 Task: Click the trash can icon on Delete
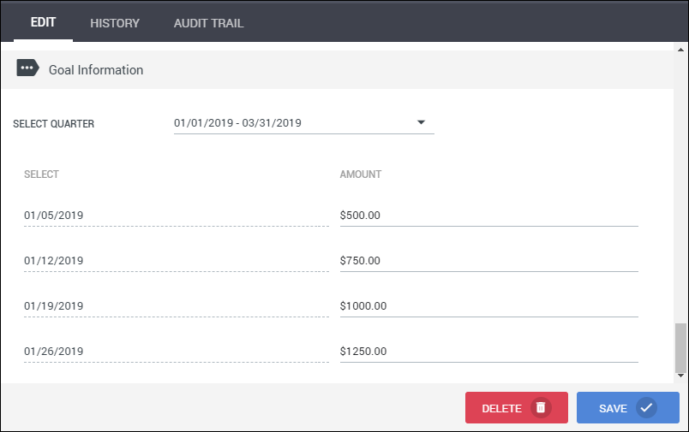540,408
